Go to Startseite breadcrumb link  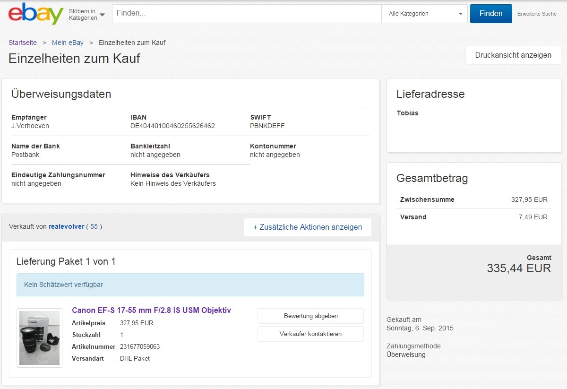click(x=23, y=43)
